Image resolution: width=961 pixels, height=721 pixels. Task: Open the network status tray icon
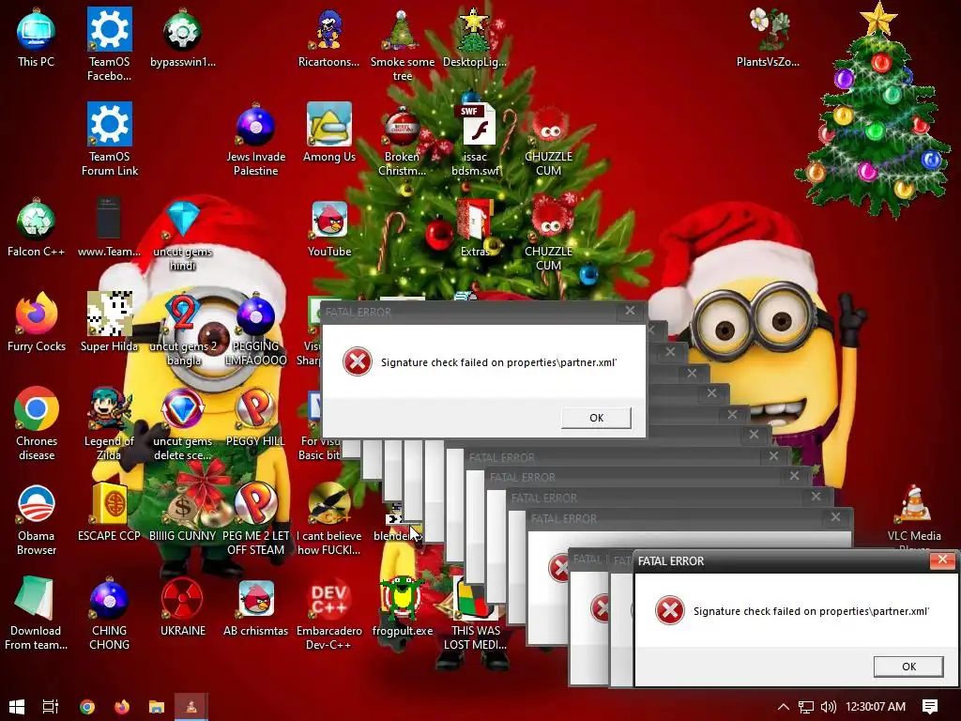tap(806, 706)
